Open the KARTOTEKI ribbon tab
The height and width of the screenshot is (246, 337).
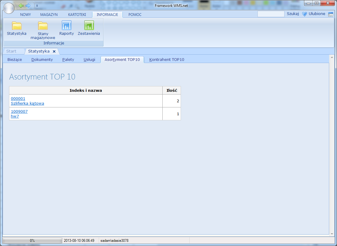[x=77, y=14]
